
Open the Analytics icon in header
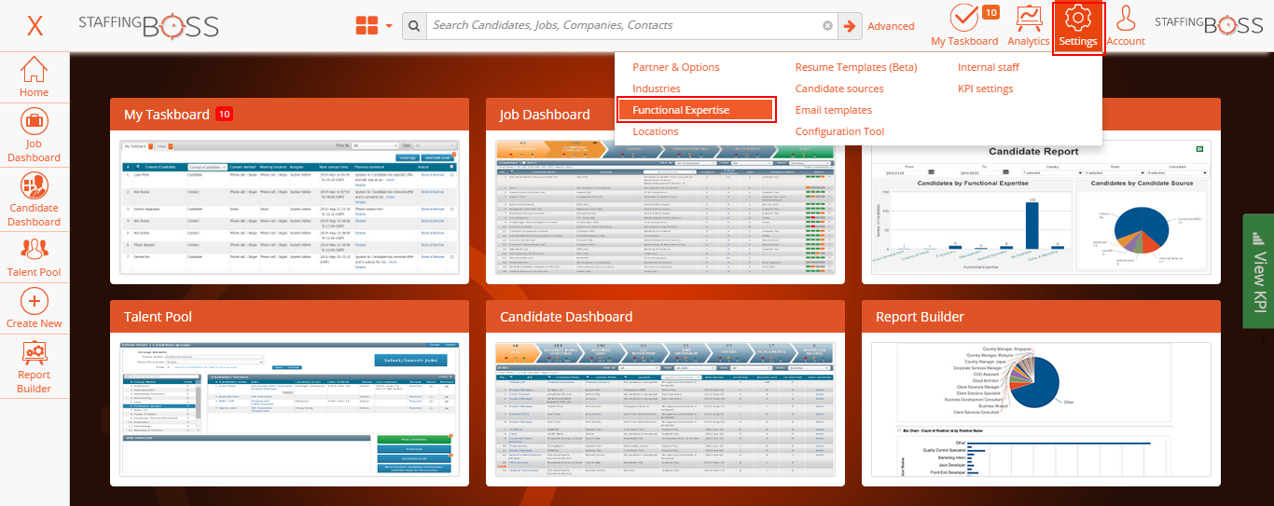[x=1029, y=25]
